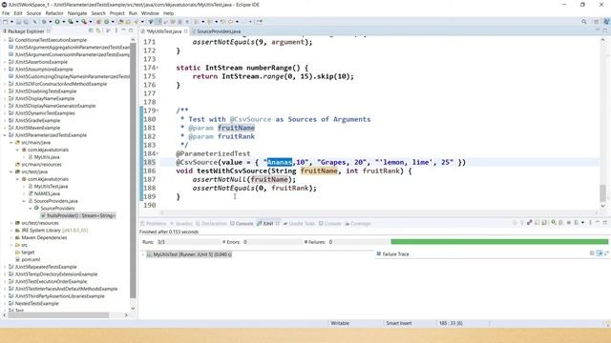The width and height of the screenshot is (611, 343).
Task: Switch to SourceProviders.java editor tab
Action: [219, 31]
